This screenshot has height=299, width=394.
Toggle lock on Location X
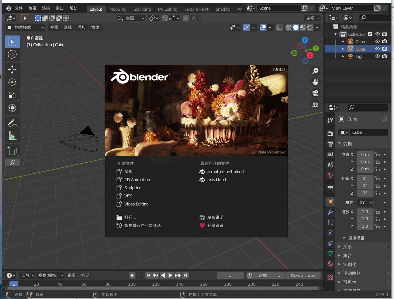[377, 154]
